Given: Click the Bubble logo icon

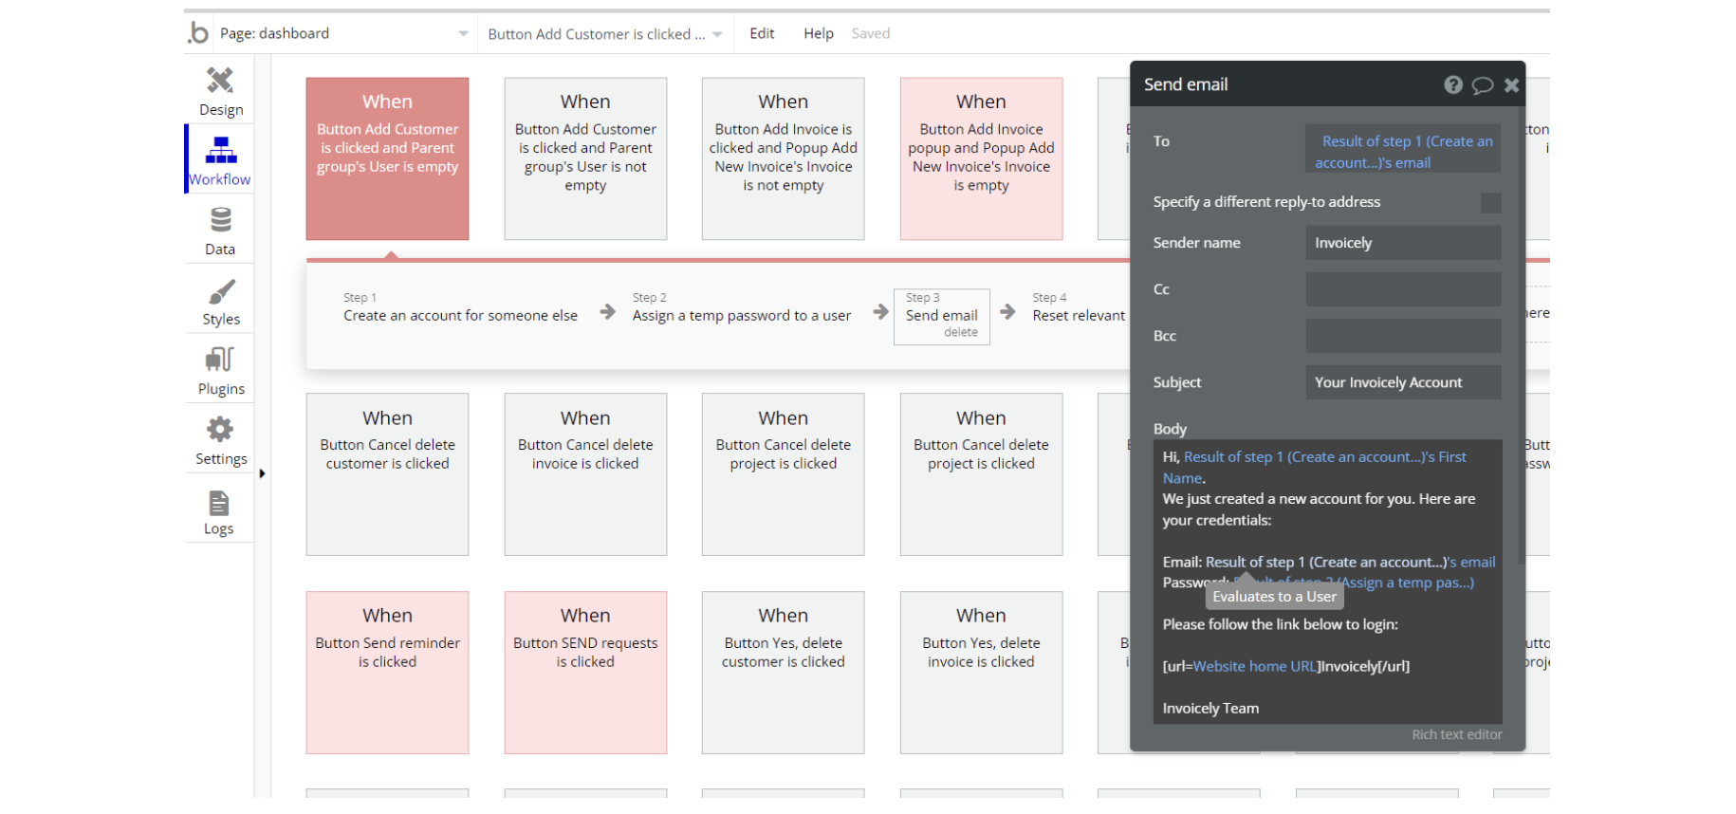Looking at the screenshot, I should pyautogui.click(x=198, y=33).
